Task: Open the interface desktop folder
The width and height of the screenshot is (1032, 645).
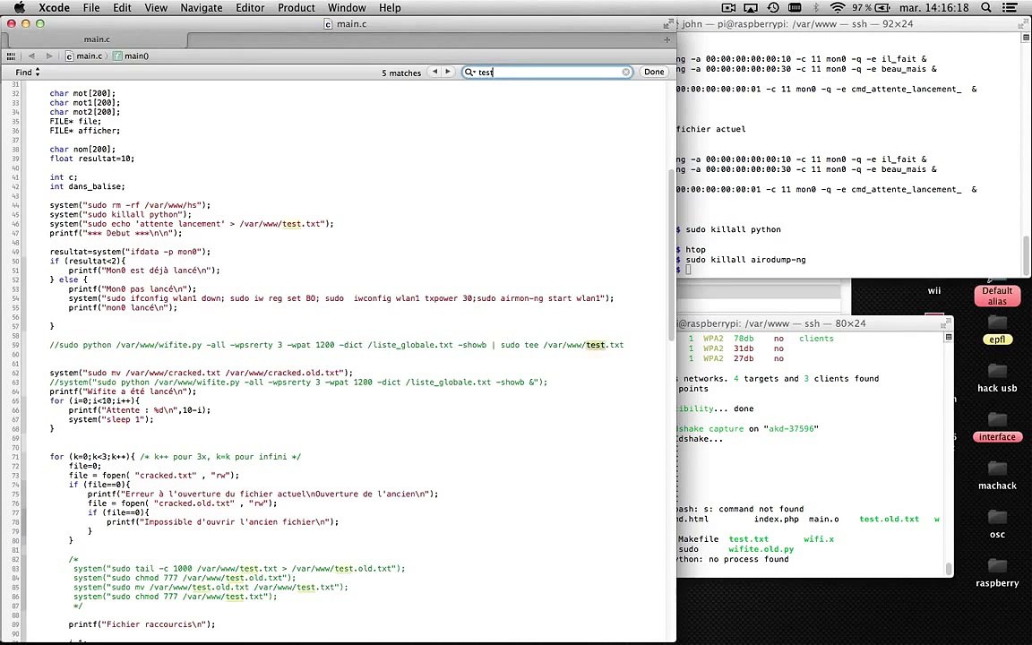Action: [997, 426]
